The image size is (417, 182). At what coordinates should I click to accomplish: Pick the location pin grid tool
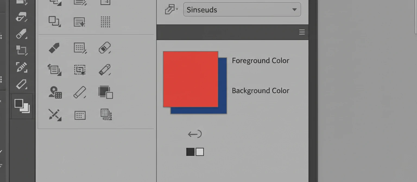[x=55, y=92]
